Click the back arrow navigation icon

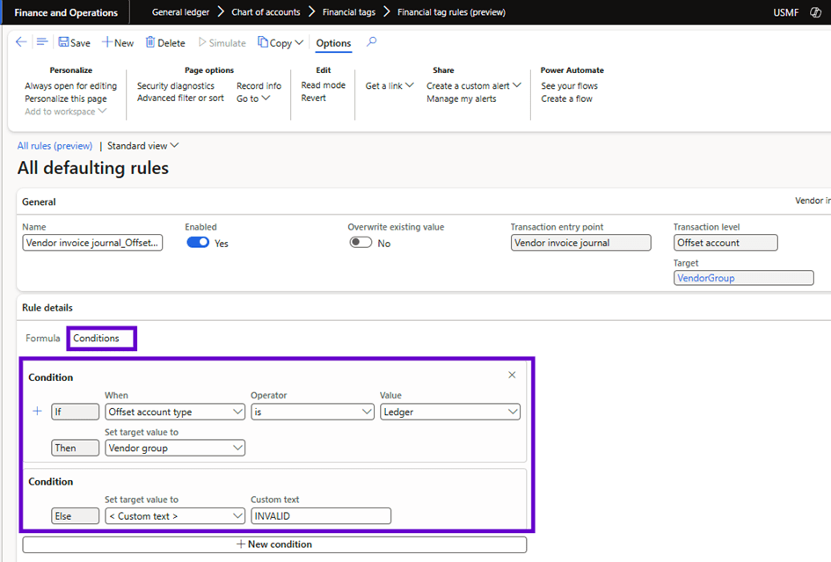coord(22,42)
